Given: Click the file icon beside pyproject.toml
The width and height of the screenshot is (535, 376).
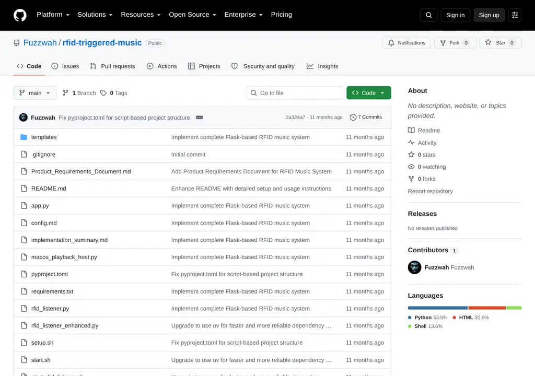Looking at the screenshot, I should (x=24, y=274).
